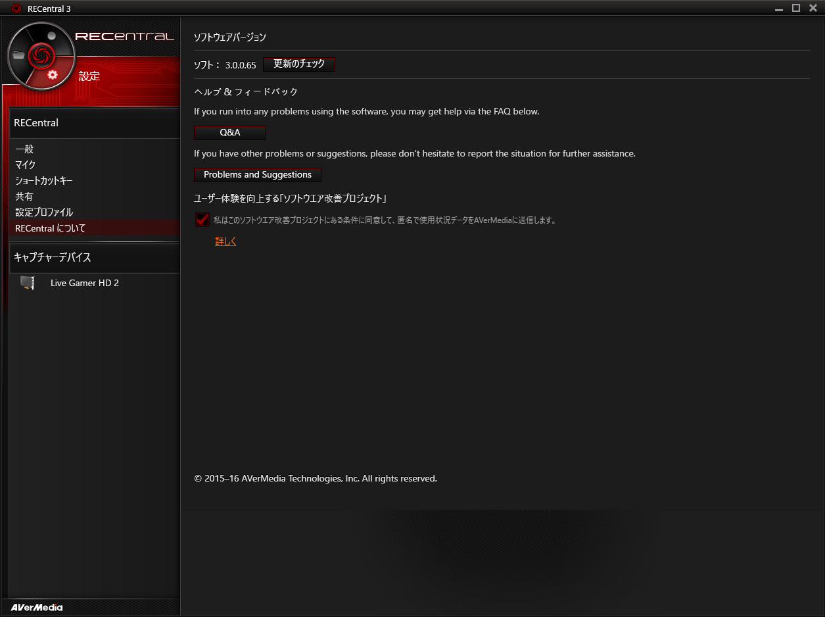Open the 共有 settings page

click(24, 197)
